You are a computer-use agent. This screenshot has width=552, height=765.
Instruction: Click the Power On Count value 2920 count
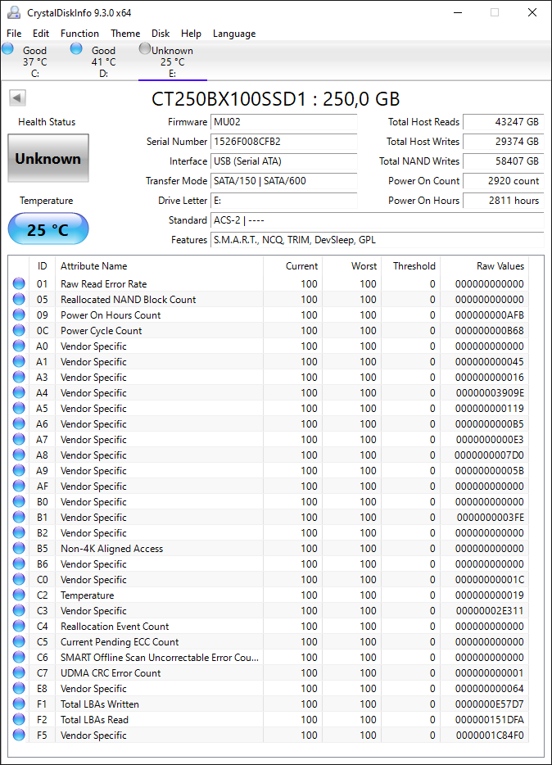(x=503, y=180)
